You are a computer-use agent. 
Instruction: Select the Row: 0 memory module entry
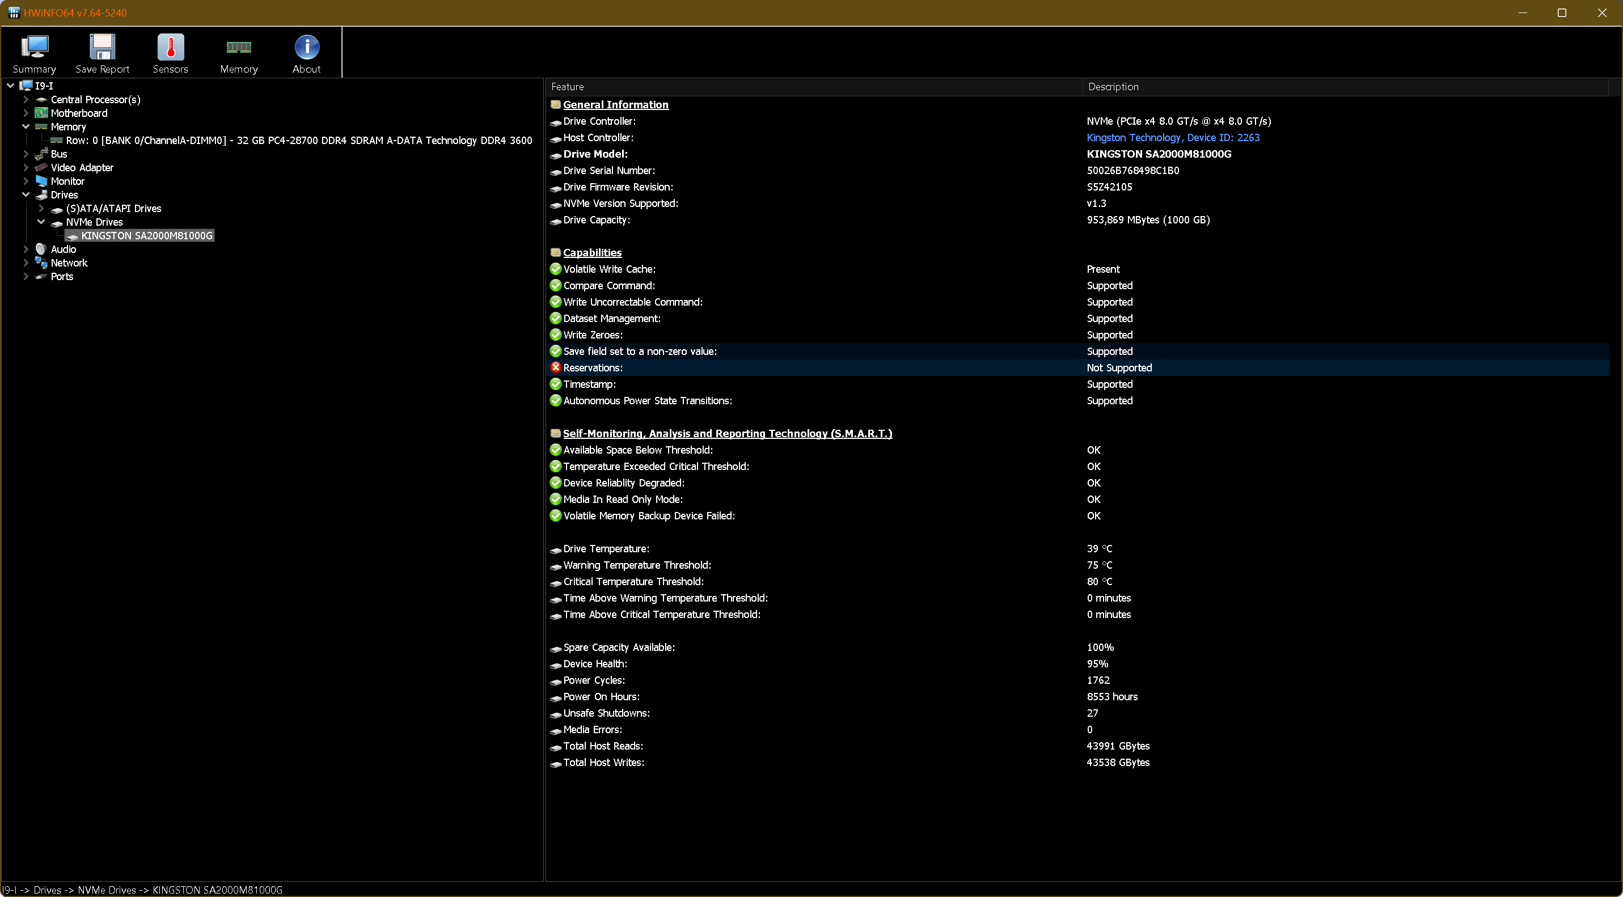pyautogui.click(x=299, y=141)
